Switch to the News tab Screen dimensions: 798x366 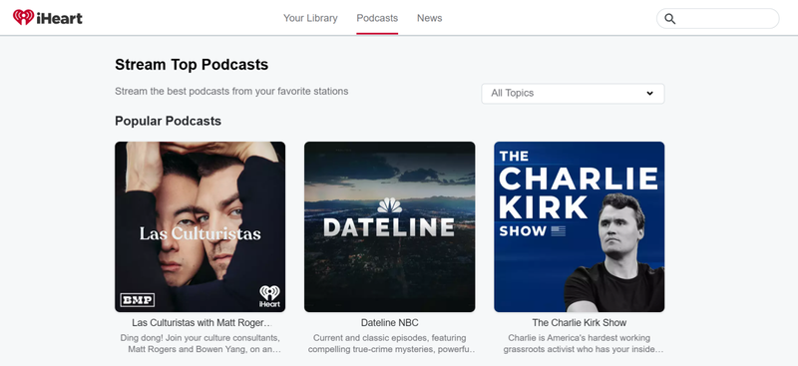point(430,18)
